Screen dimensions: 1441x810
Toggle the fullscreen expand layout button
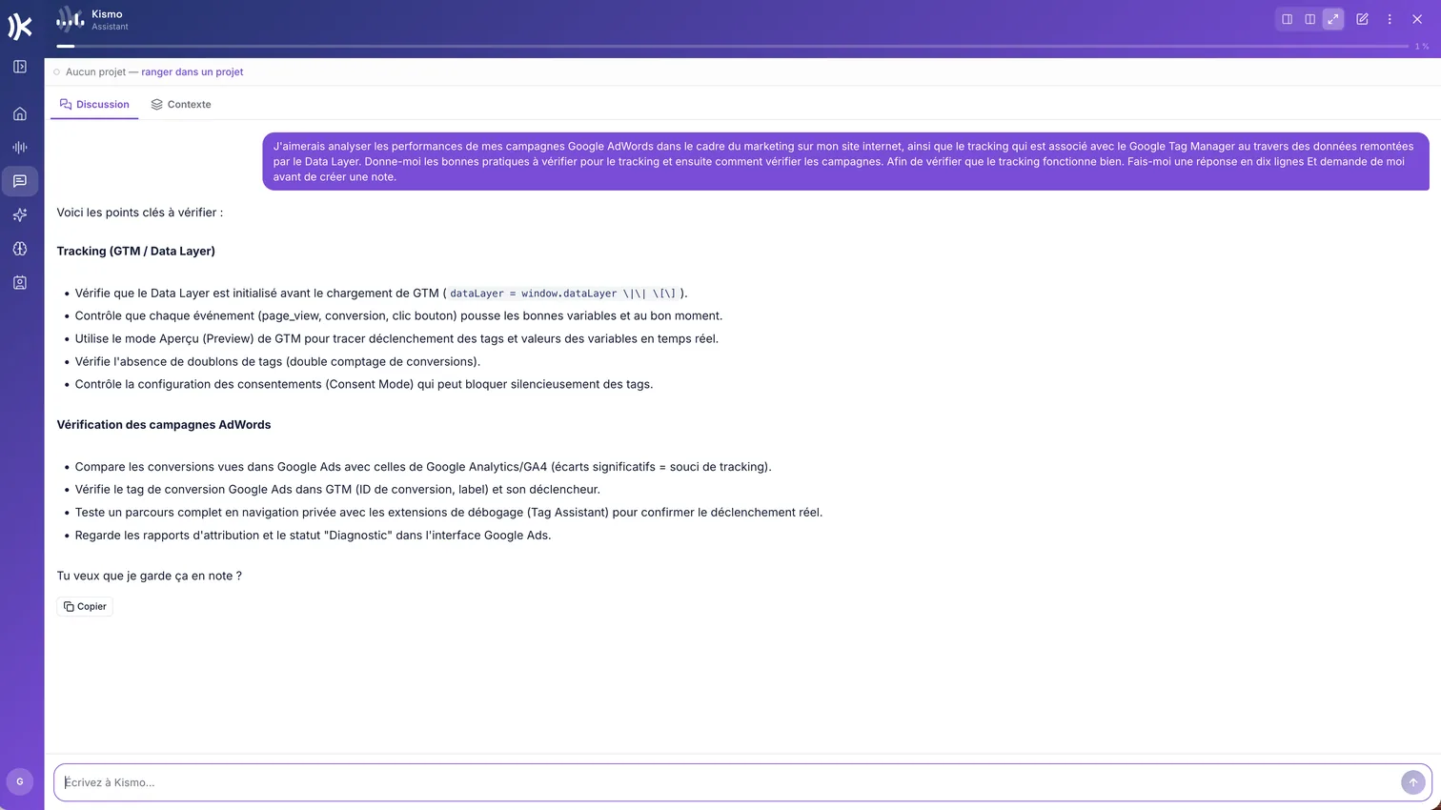click(x=1333, y=19)
